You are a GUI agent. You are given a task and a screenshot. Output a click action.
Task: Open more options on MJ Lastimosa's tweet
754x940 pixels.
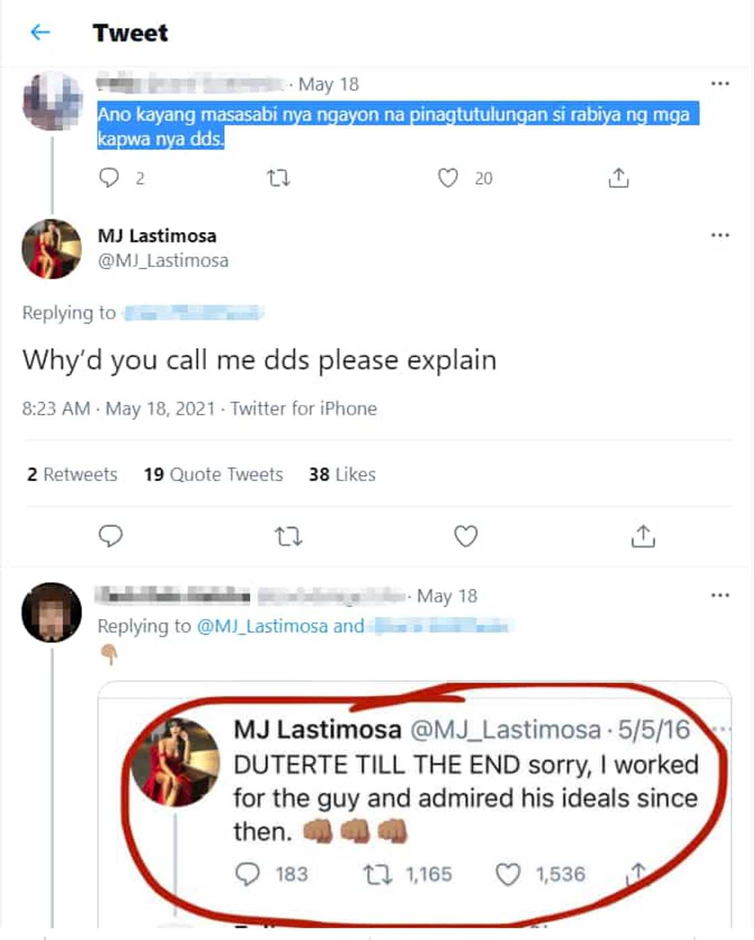[720, 235]
